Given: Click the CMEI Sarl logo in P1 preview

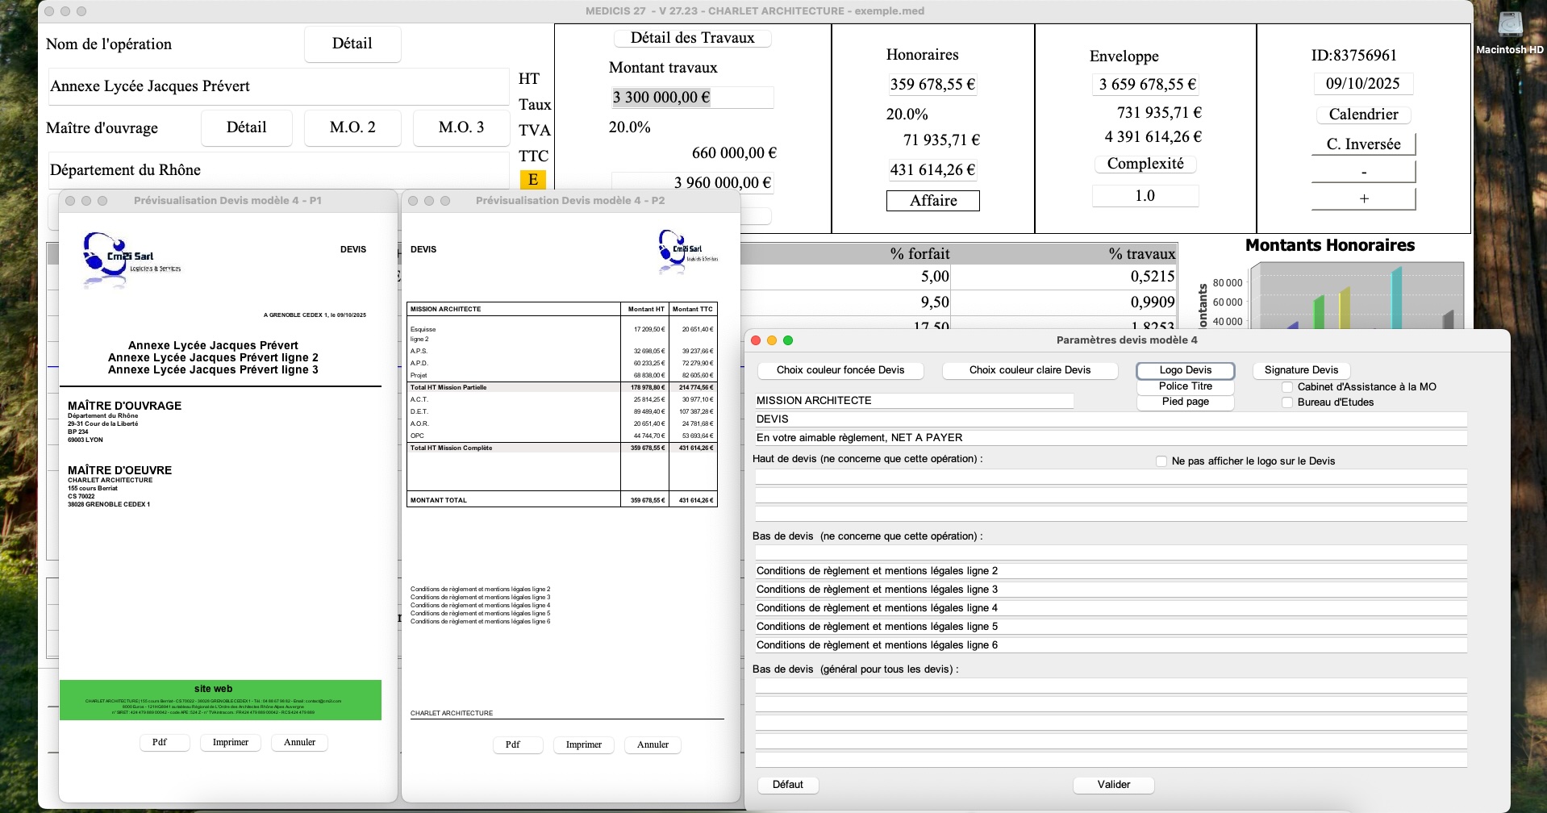Looking at the screenshot, I should pos(131,259).
